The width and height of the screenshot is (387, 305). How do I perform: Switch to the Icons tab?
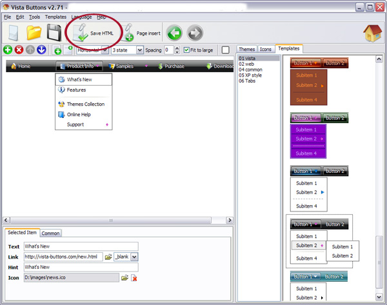pos(266,50)
